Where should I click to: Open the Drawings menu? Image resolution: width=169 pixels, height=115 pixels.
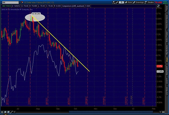pos(138,2)
